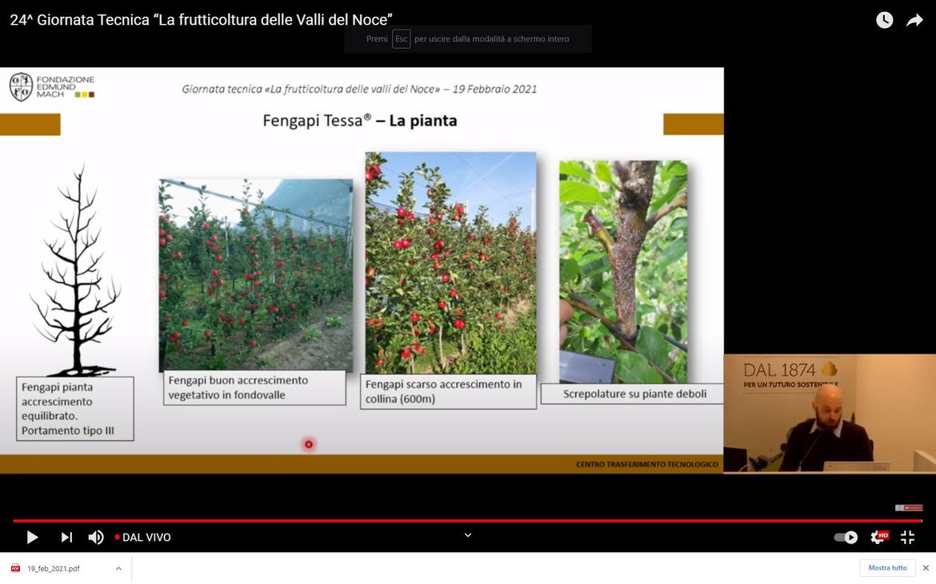Click Watch Later clock icon
This screenshot has width=936, height=584.
(x=884, y=21)
